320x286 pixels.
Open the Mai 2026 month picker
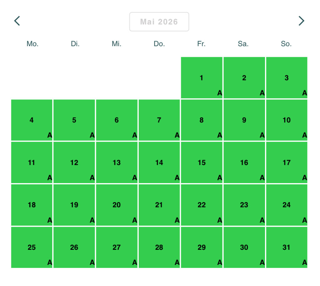click(x=159, y=22)
